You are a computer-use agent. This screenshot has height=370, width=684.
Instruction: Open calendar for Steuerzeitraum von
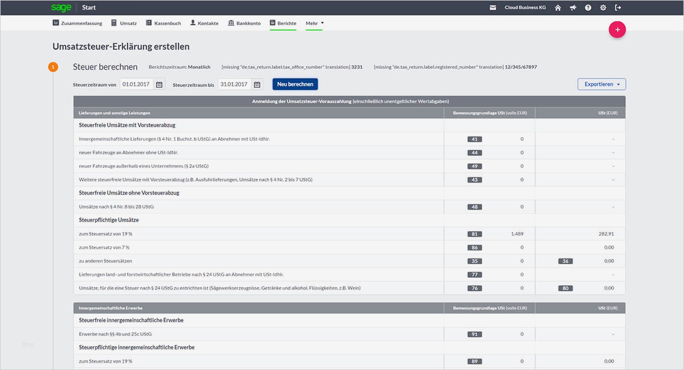tap(159, 84)
